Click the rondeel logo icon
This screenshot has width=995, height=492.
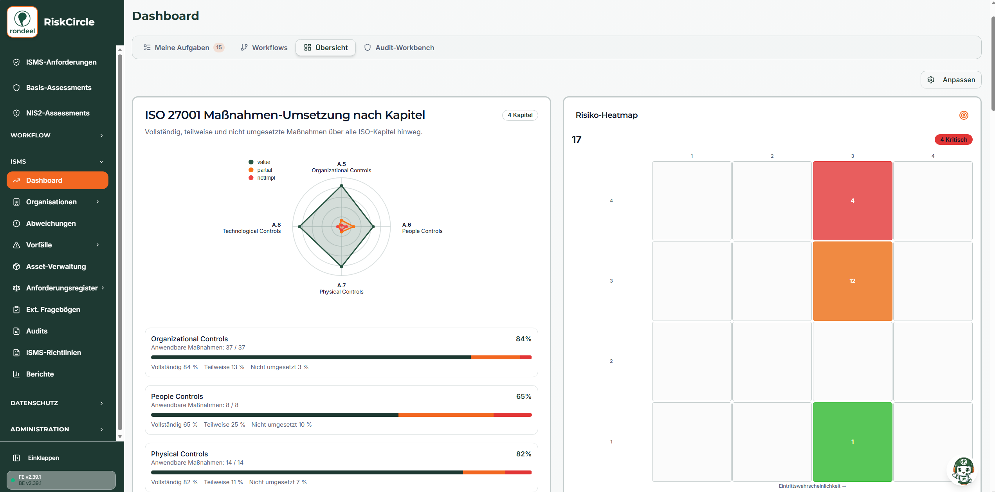point(22,22)
